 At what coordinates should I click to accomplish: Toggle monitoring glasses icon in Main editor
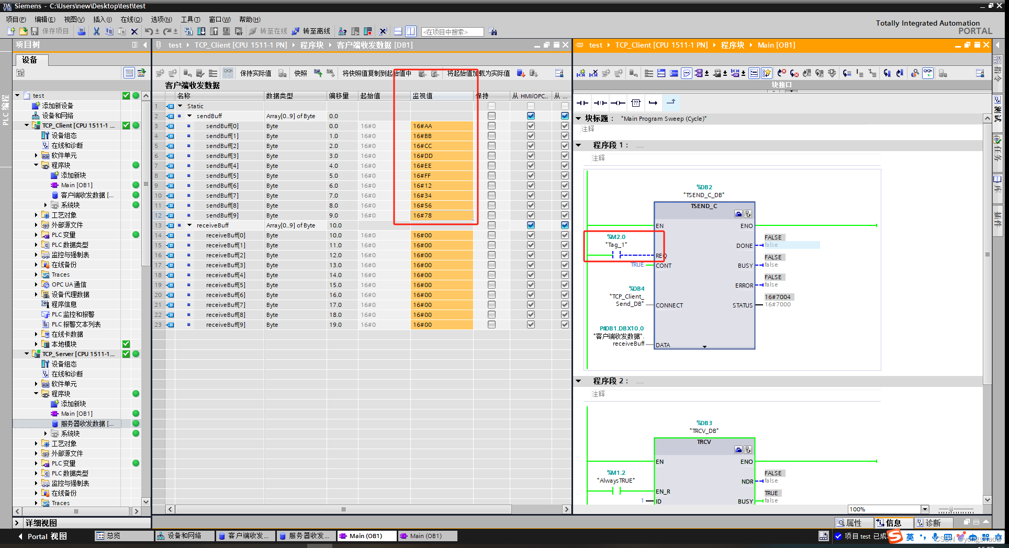(928, 73)
